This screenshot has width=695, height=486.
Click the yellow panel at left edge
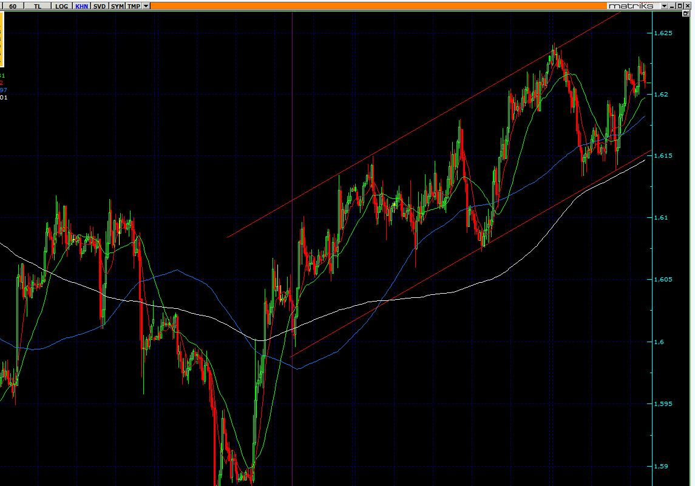click(x=1, y=39)
